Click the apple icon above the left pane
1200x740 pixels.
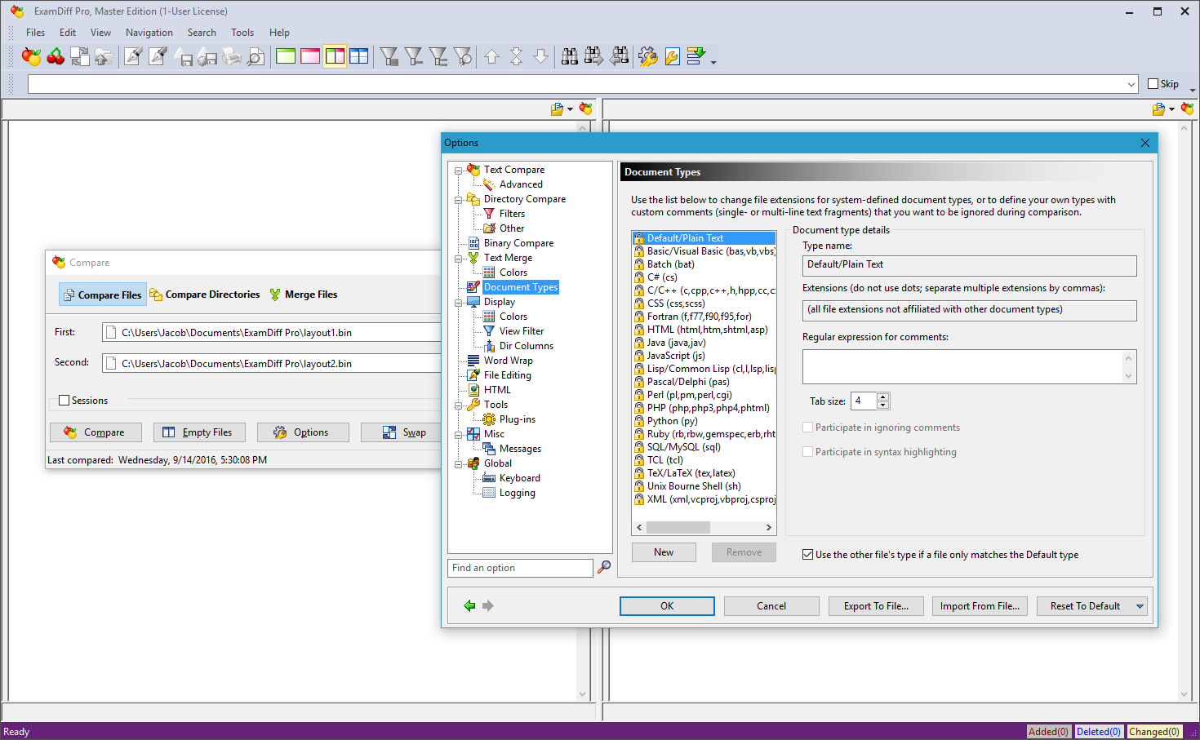click(x=585, y=109)
